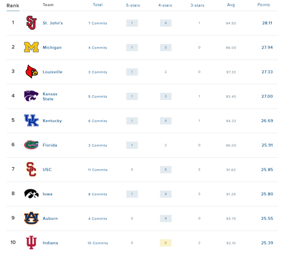The image size is (286, 255).
Task: Sort by the 5-stars column header
Action: (x=132, y=5)
